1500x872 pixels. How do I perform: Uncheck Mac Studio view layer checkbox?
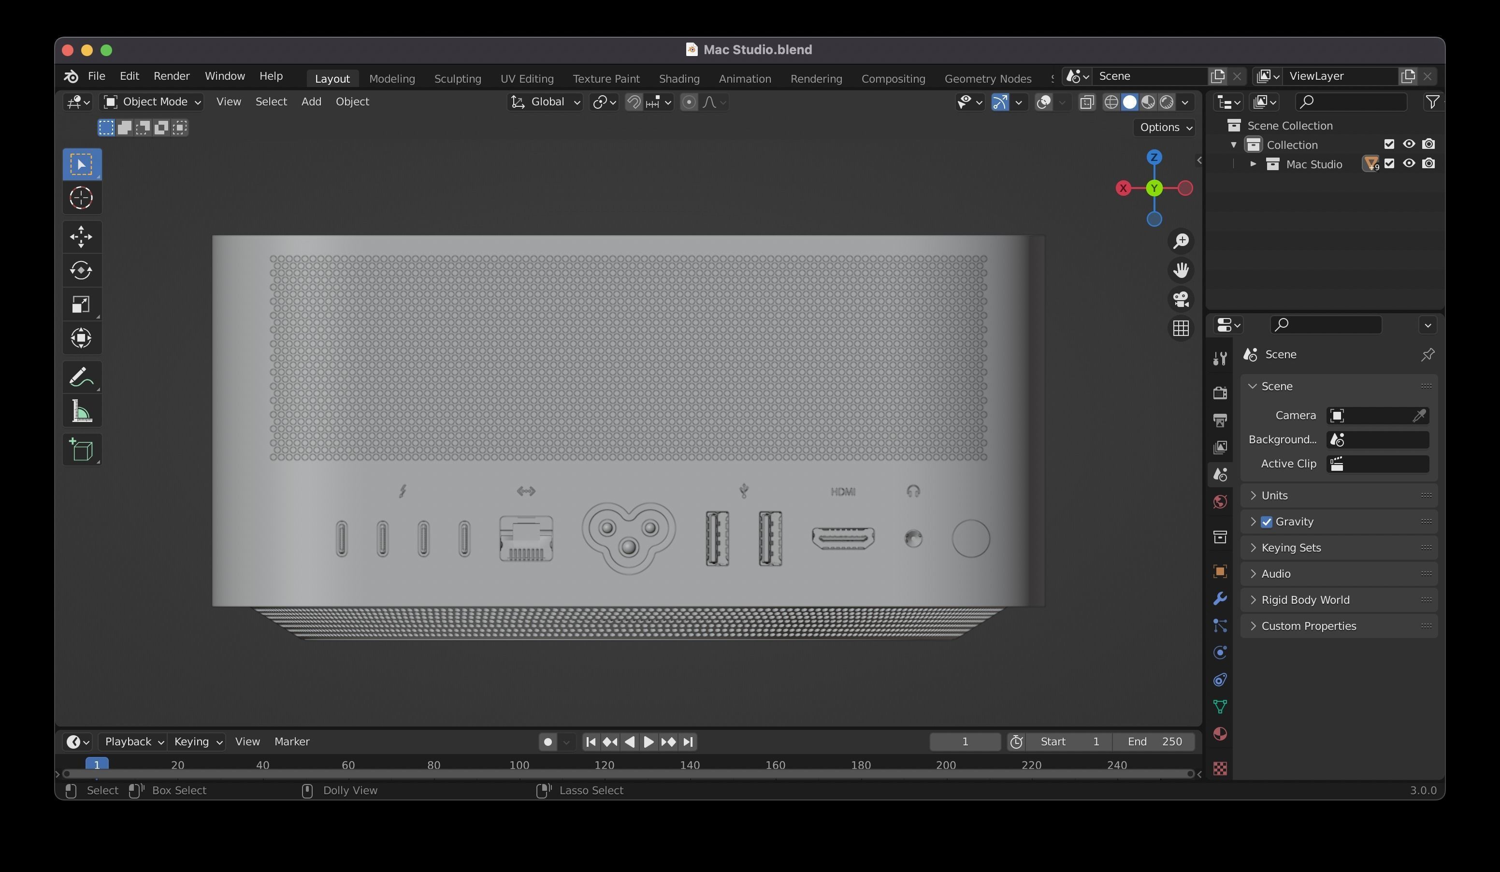[1389, 164]
